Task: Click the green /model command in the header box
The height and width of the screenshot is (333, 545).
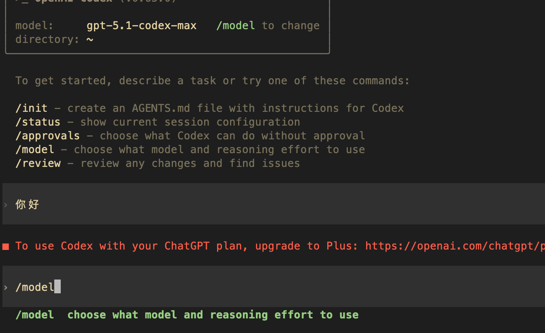Action: pyautogui.click(x=235, y=25)
